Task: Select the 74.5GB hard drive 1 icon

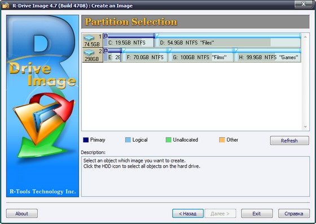Action: pyautogui.click(x=93, y=40)
